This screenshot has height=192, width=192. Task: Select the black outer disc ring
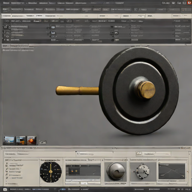[139, 91]
